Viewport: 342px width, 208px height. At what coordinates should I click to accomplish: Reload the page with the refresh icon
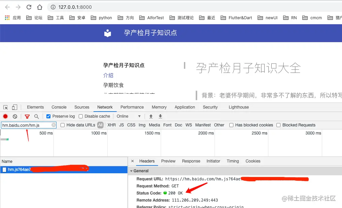[29, 7]
